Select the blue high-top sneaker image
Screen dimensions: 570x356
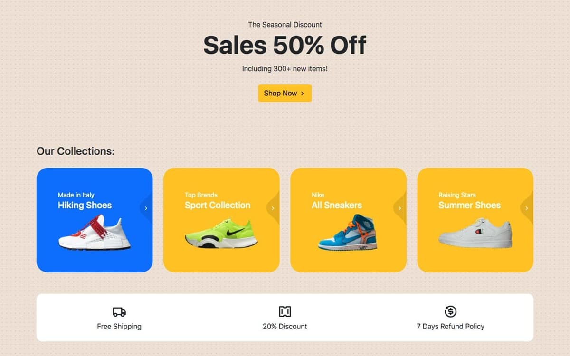point(348,232)
